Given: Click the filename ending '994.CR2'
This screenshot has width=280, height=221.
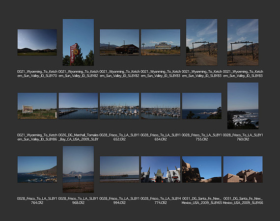Looking at the screenshot, I should [x=119, y=201].
